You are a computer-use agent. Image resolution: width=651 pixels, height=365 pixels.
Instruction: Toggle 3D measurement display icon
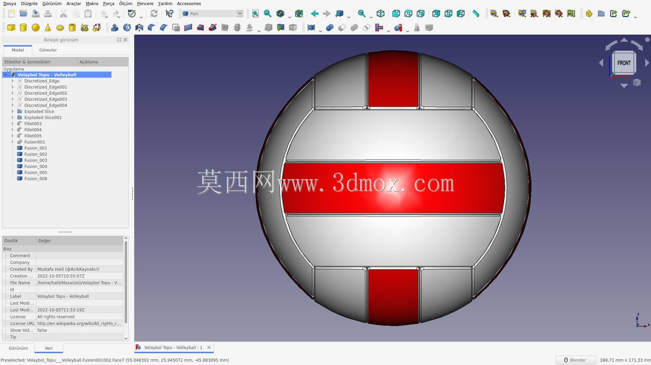click(x=559, y=14)
